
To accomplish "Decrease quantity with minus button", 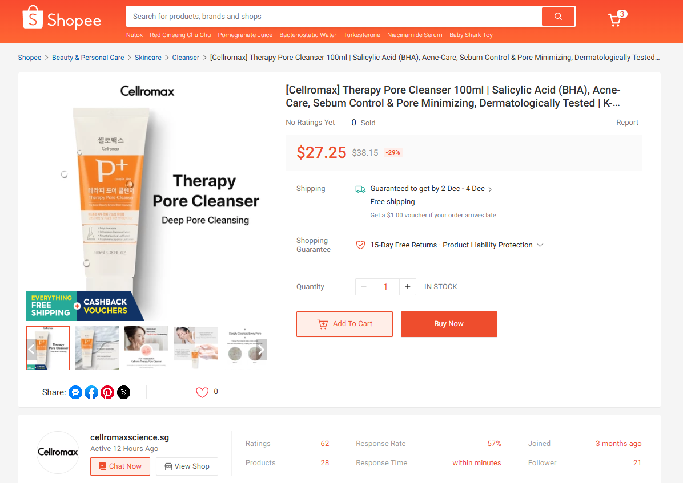I will pyautogui.click(x=364, y=287).
